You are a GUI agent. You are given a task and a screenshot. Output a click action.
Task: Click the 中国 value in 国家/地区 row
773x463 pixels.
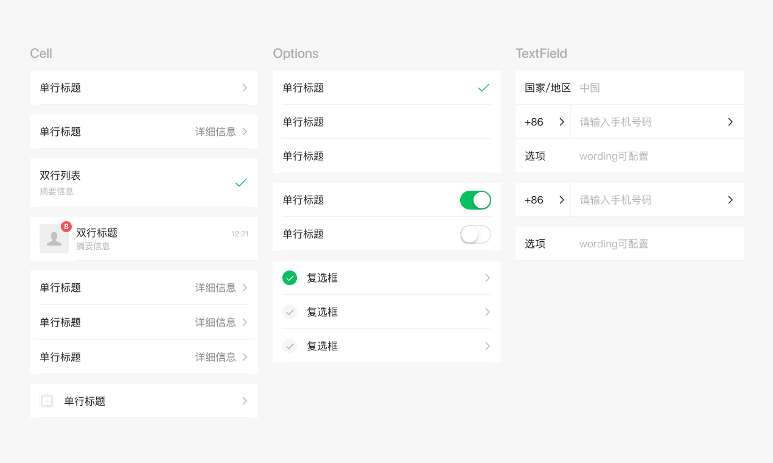pos(590,87)
